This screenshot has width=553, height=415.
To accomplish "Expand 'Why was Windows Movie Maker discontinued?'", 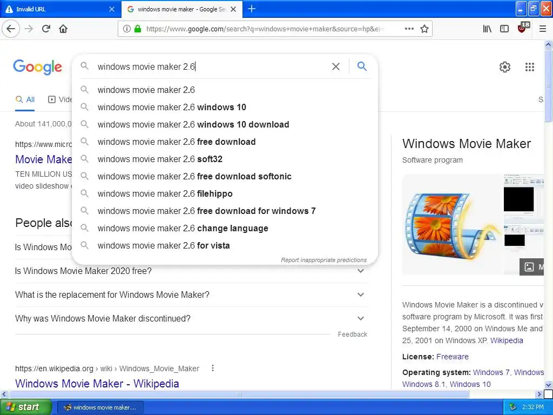I will point(191,318).
